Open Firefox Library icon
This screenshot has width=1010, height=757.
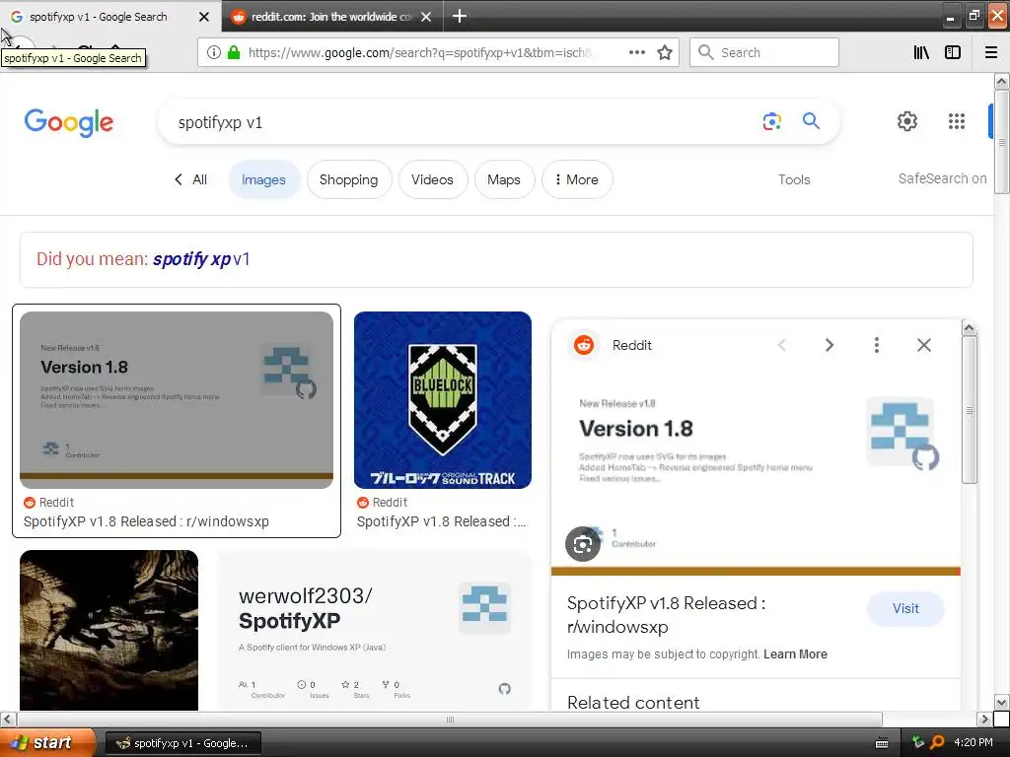pos(921,53)
